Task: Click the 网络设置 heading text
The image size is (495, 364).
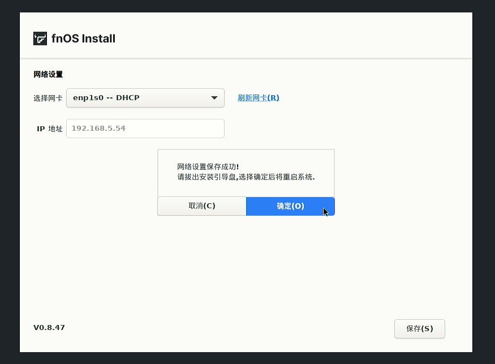Action: pos(48,74)
